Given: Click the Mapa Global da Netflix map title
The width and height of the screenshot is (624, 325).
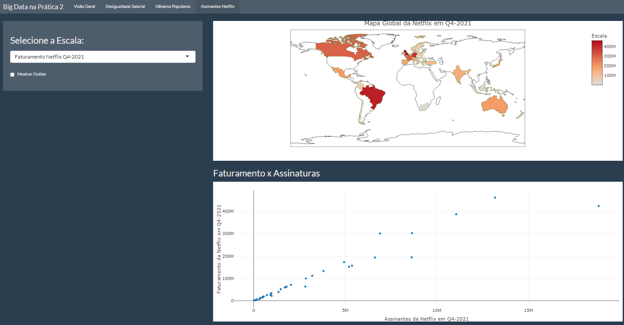Looking at the screenshot, I should tap(418, 24).
